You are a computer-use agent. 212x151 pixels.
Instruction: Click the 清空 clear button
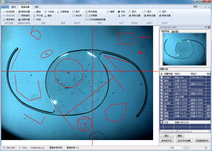tap(167, 136)
